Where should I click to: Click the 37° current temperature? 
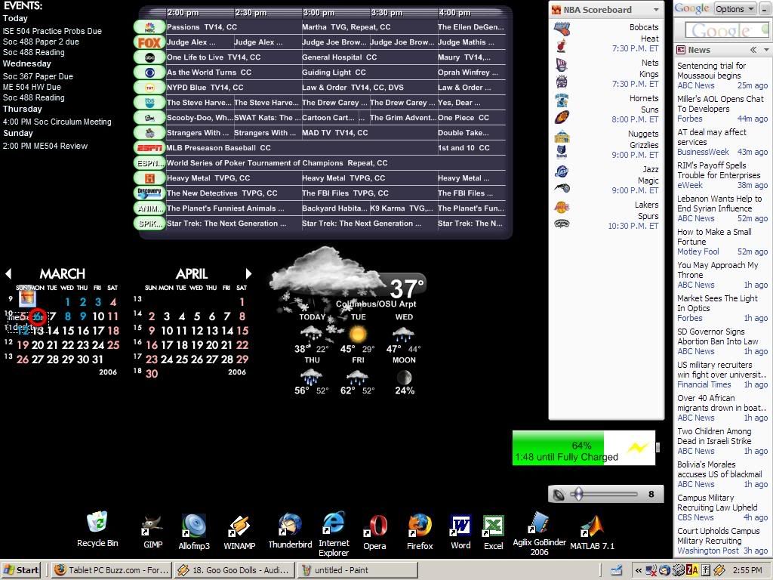coord(406,288)
